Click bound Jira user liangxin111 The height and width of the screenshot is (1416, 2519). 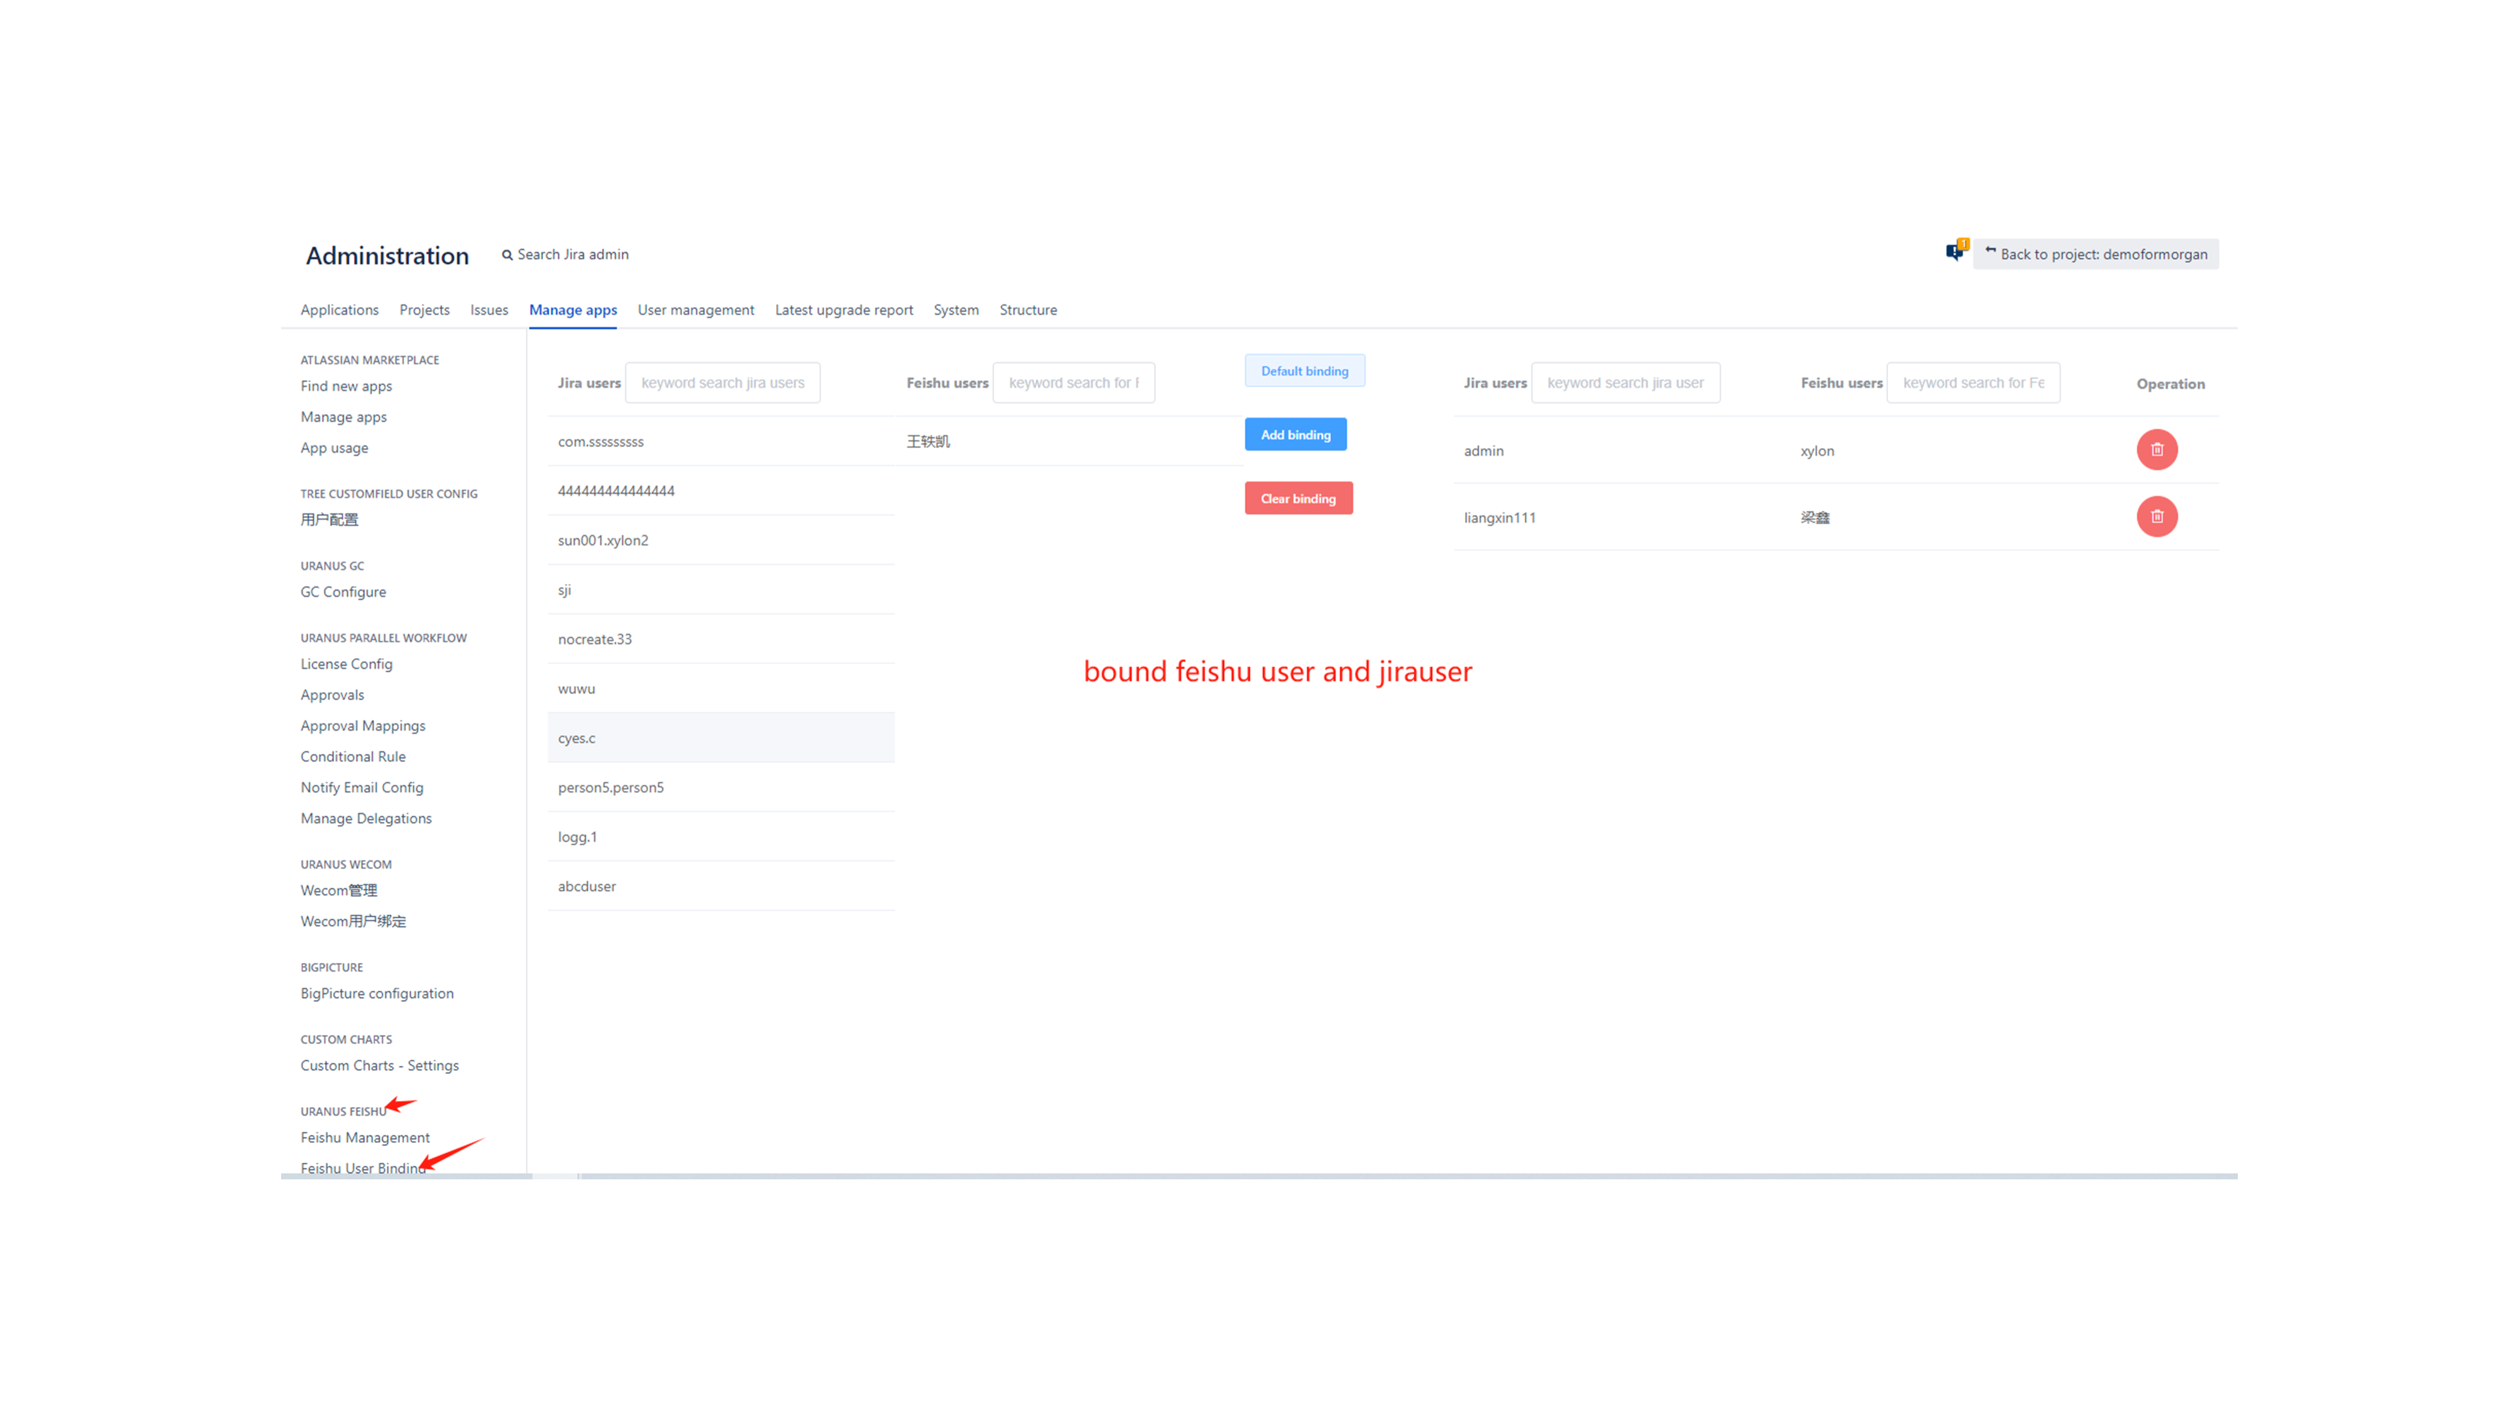[x=1499, y=518]
